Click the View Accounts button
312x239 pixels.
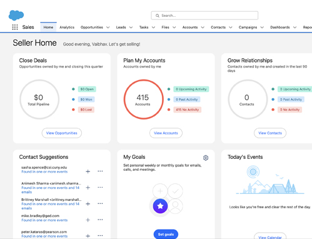point(166,133)
